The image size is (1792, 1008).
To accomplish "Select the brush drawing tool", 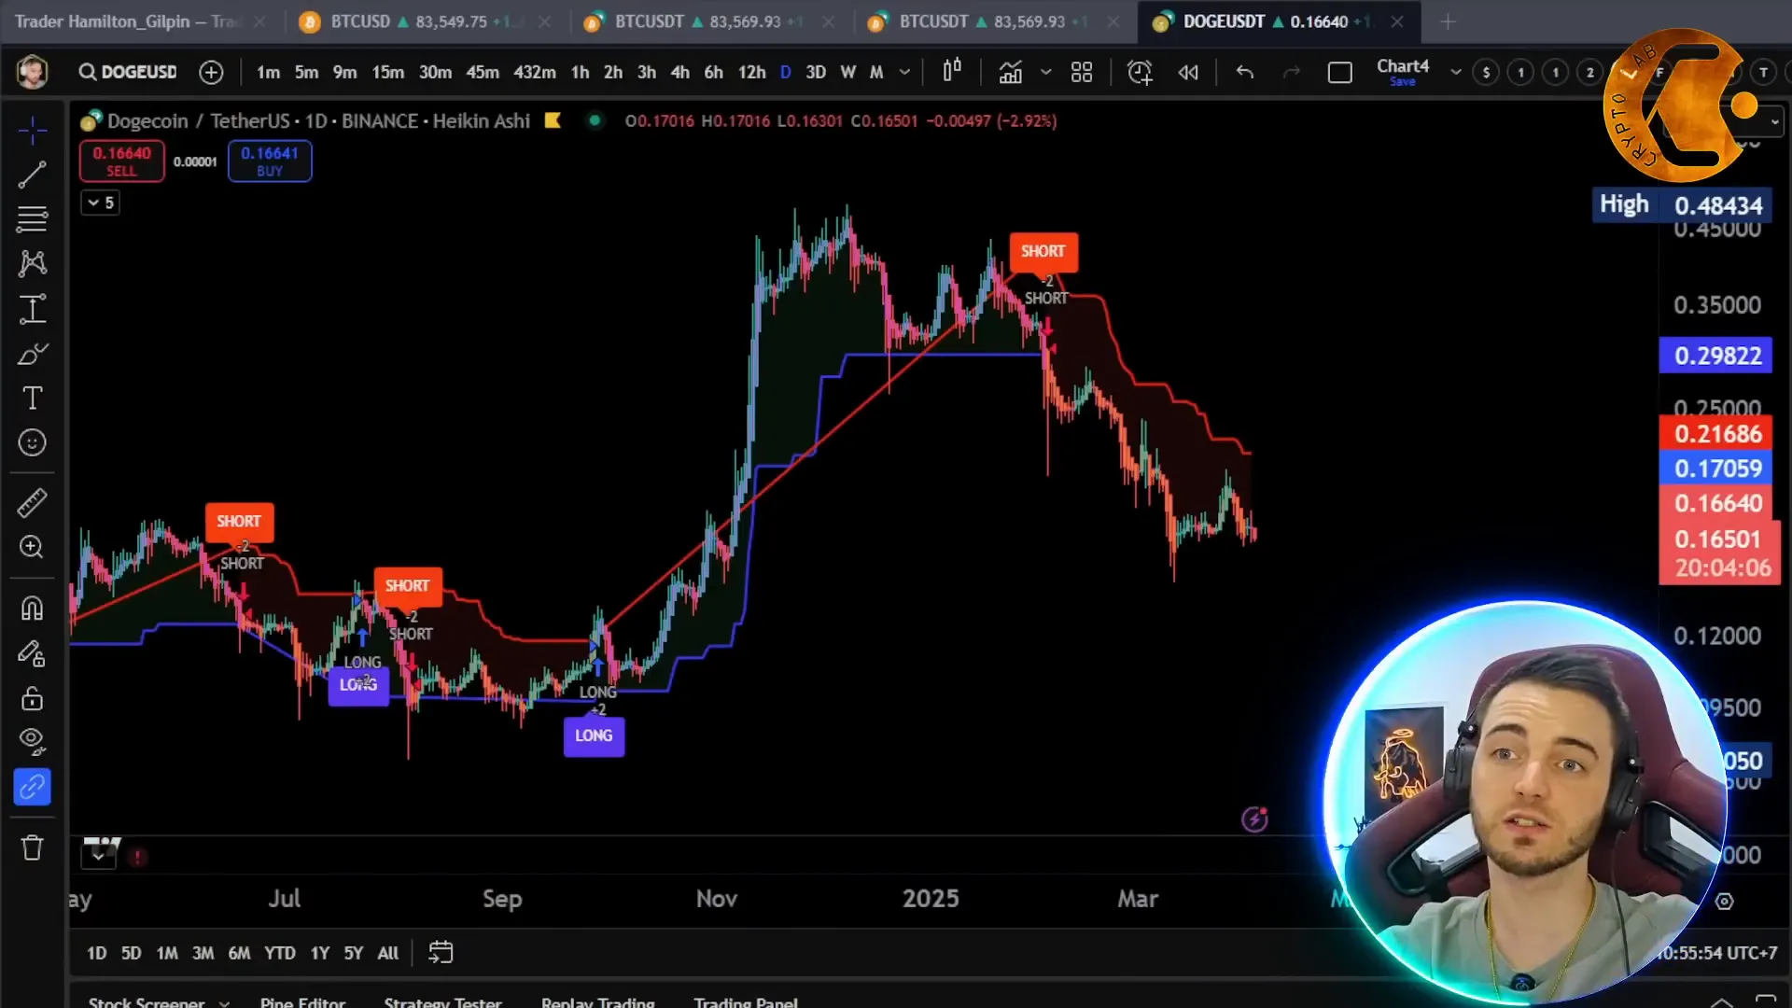I will (32, 354).
